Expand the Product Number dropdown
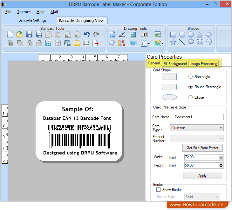The image size is (232, 210). click(x=197, y=138)
